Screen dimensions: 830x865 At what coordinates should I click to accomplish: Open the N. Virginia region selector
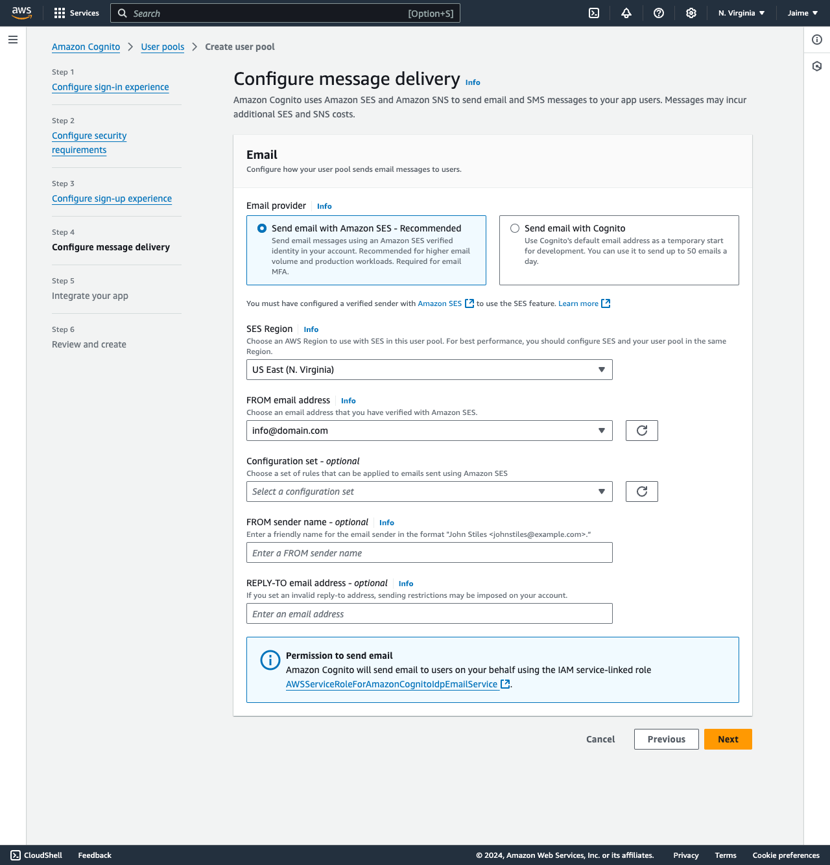[x=741, y=13]
